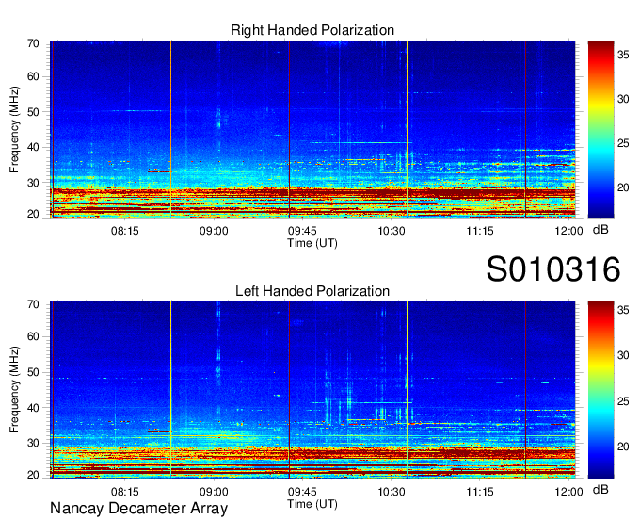Viewport: 640px width, 520px height.
Task: Click the 20 MHz label on top plot
Action: pos(33,214)
